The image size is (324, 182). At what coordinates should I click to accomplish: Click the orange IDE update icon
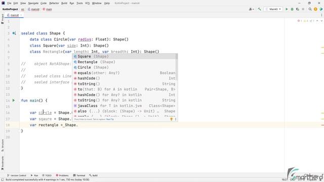point(315,9)
